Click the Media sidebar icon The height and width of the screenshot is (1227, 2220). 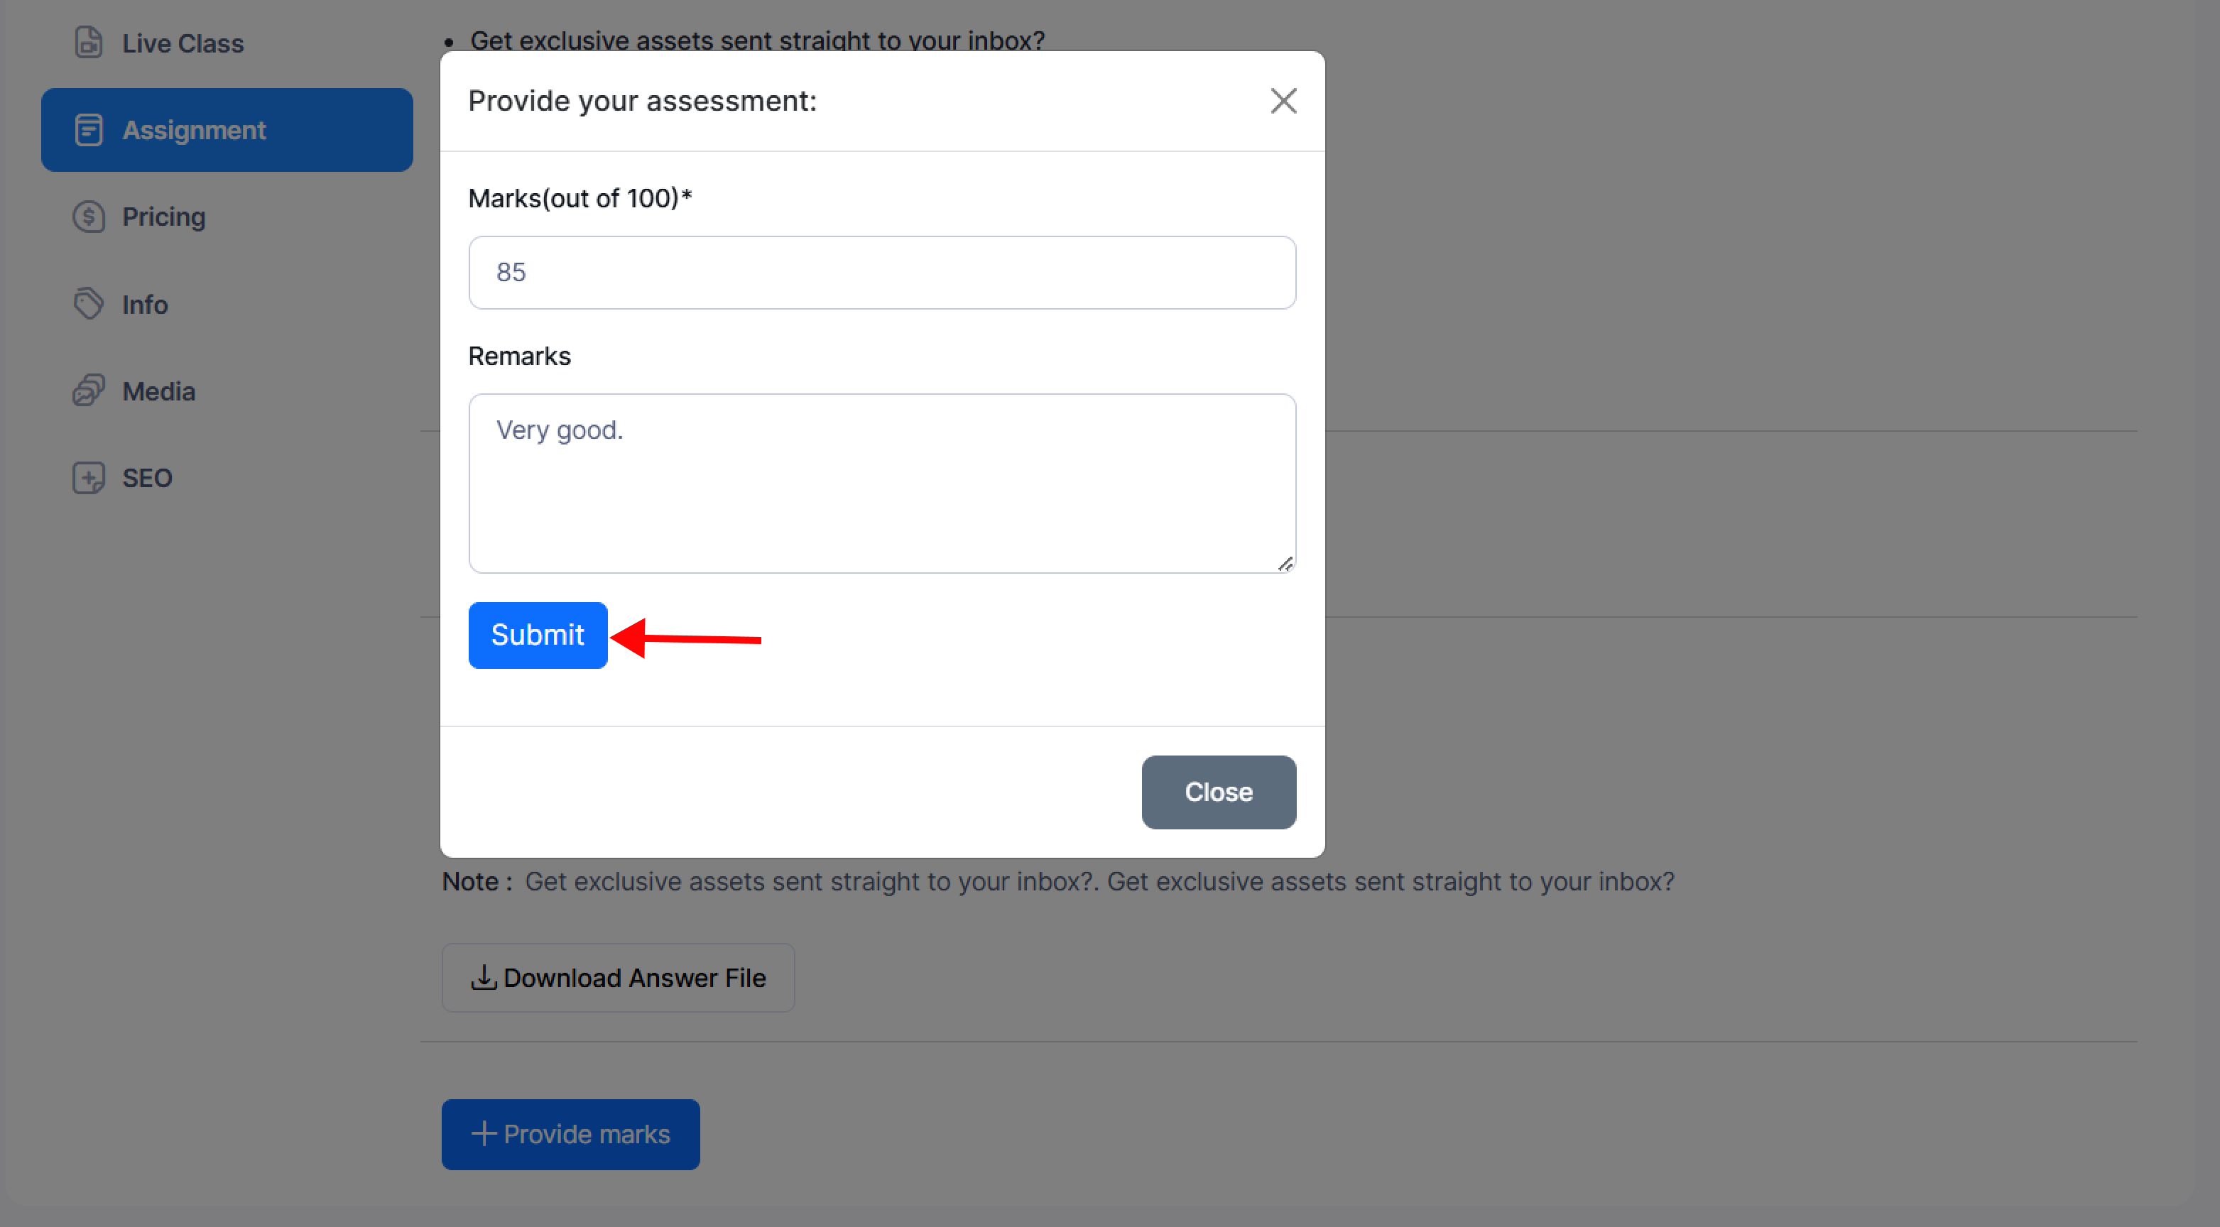(89, 391)
